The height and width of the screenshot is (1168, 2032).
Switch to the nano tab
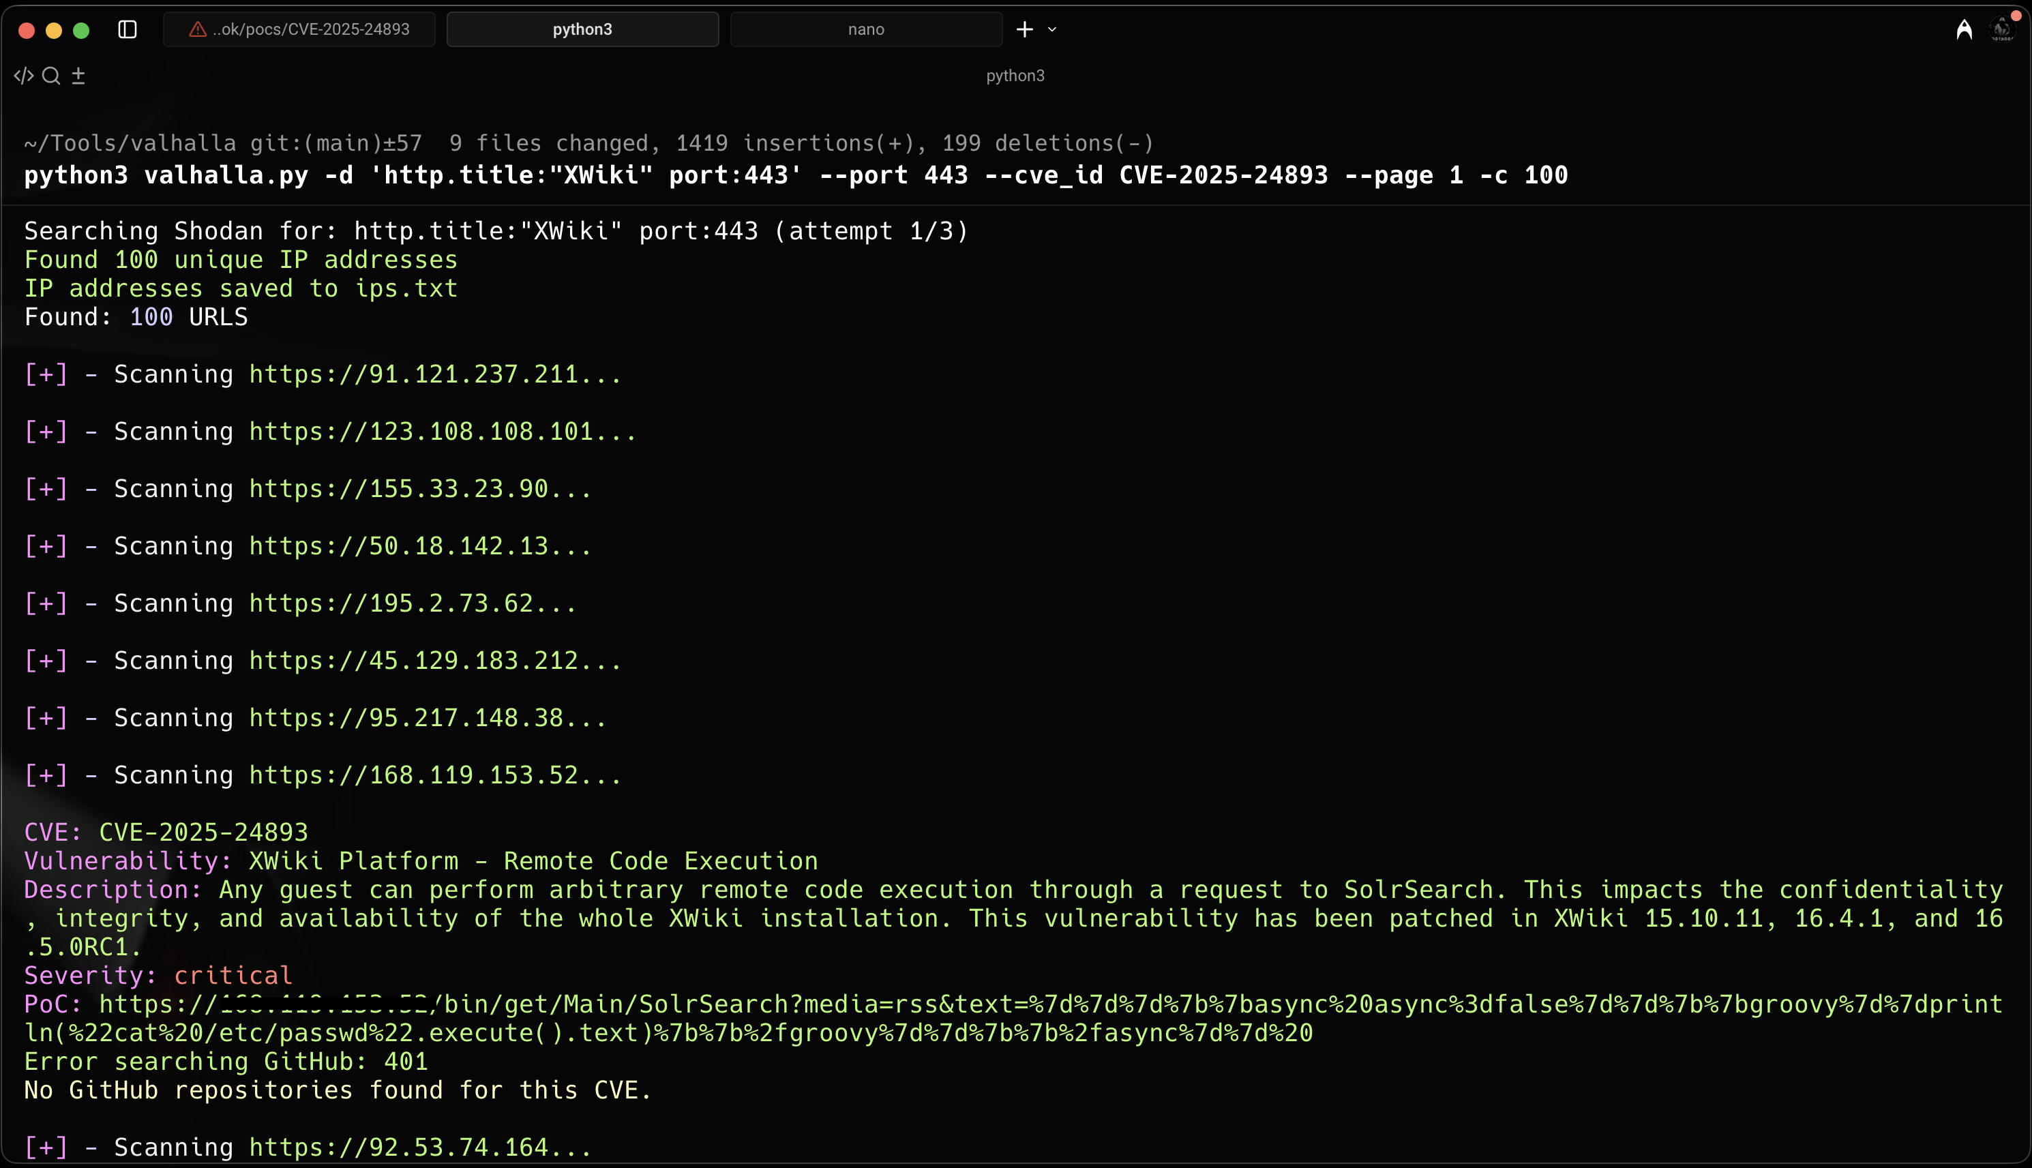pyautogui.click(x=865, y=29)
